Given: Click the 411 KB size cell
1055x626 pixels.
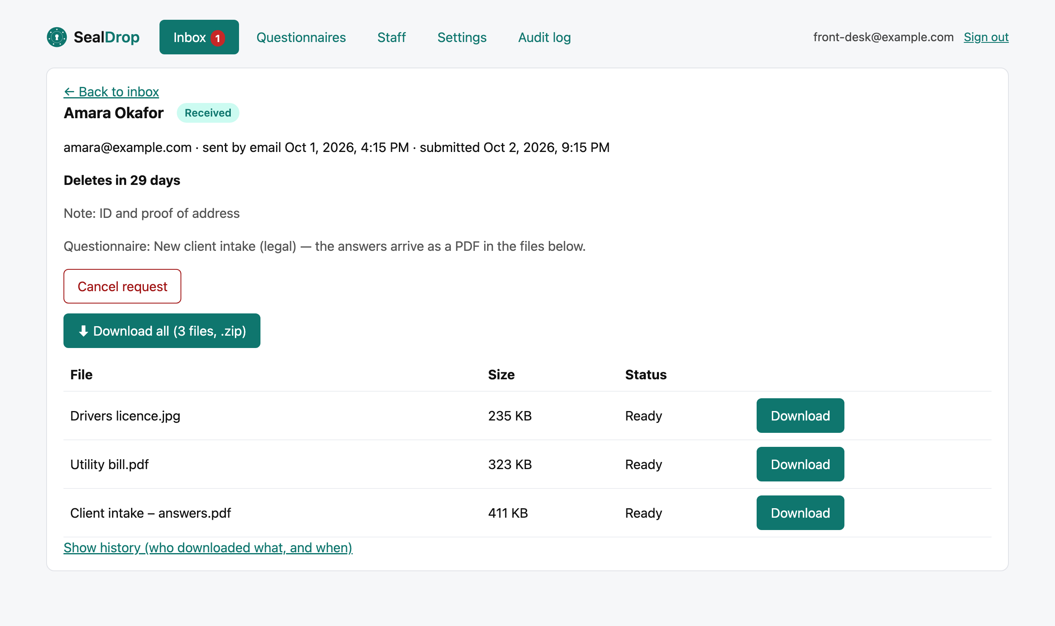Looking at the screenshot, I should [508, 513].
